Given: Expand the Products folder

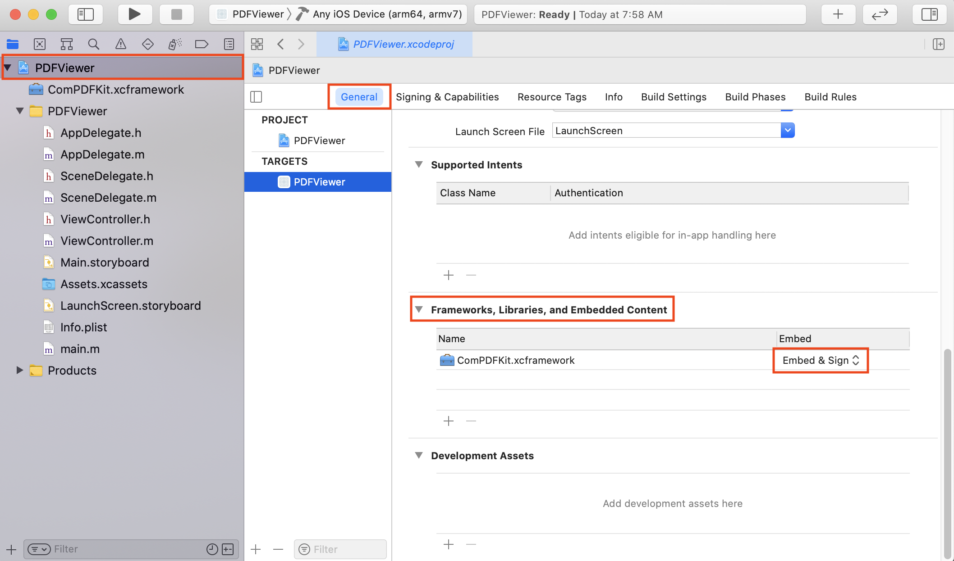Looking at the screenshot, I should 19,370.
